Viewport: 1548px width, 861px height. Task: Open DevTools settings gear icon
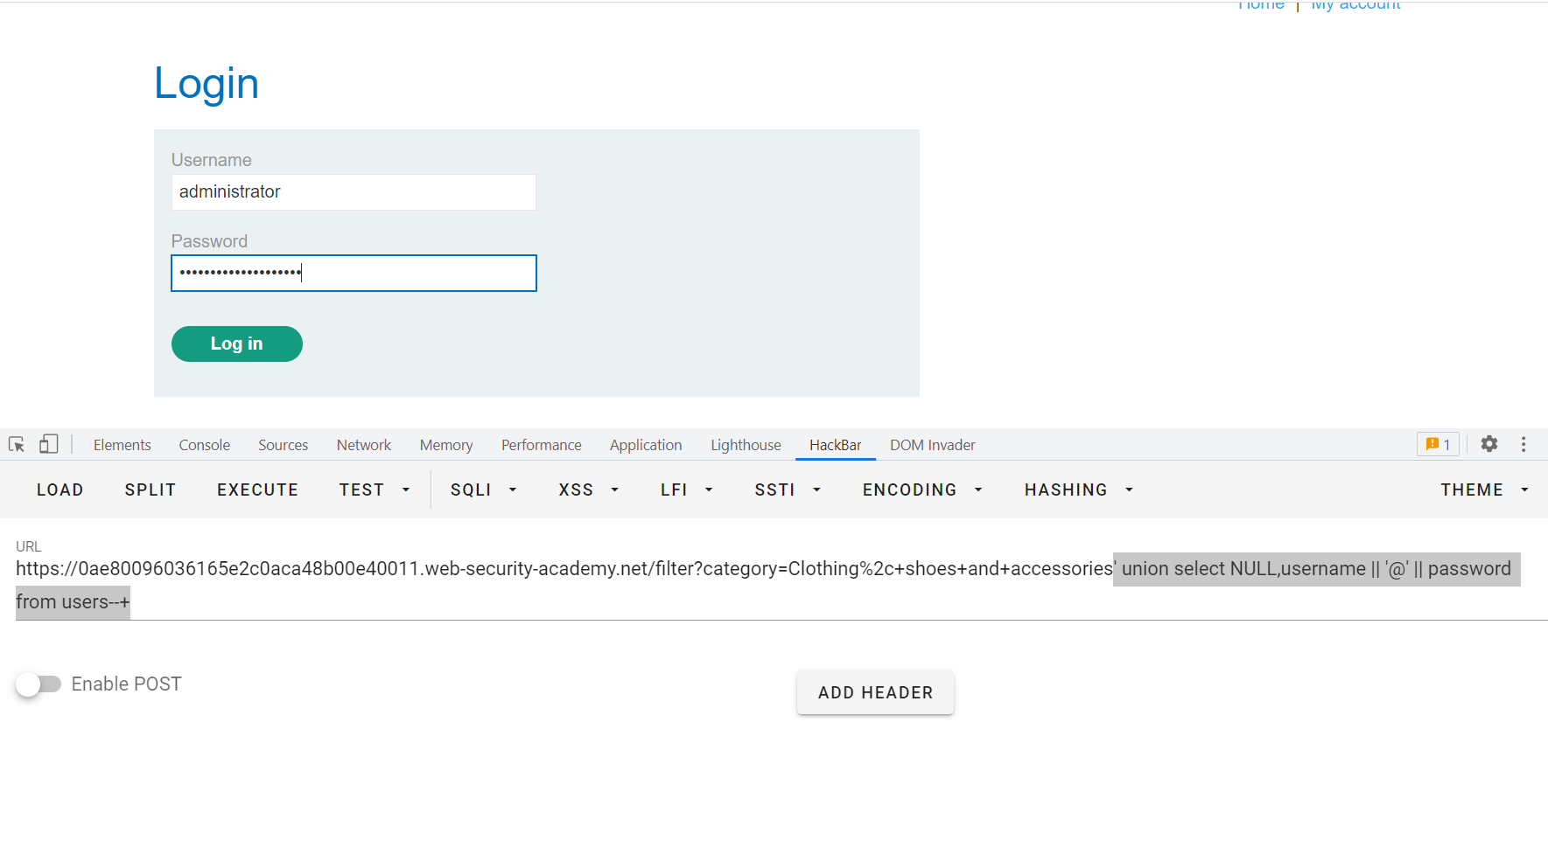pos(1489,444)
